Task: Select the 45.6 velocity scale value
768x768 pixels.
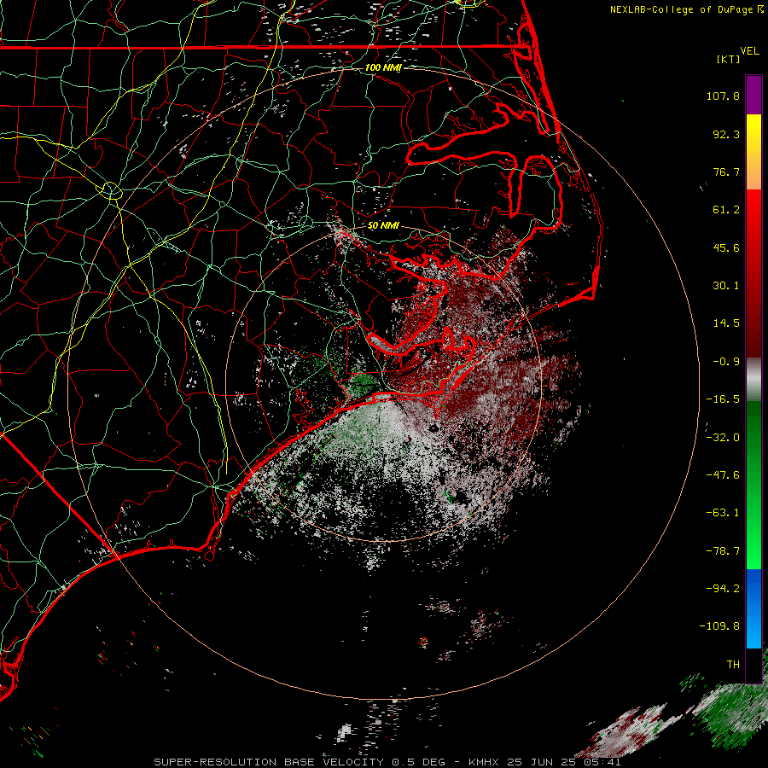Action: (726, 247)
